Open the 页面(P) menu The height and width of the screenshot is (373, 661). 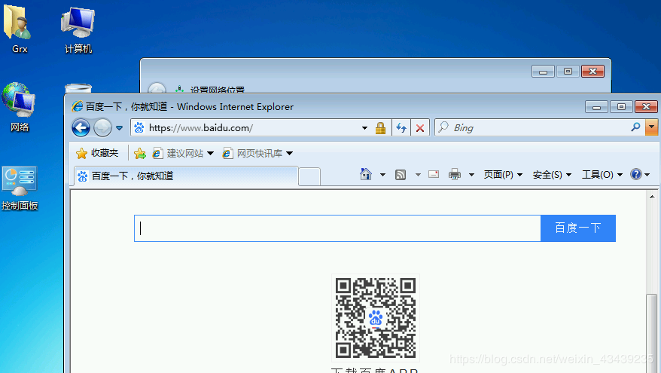pyautogui.click(x=503, y=175)
